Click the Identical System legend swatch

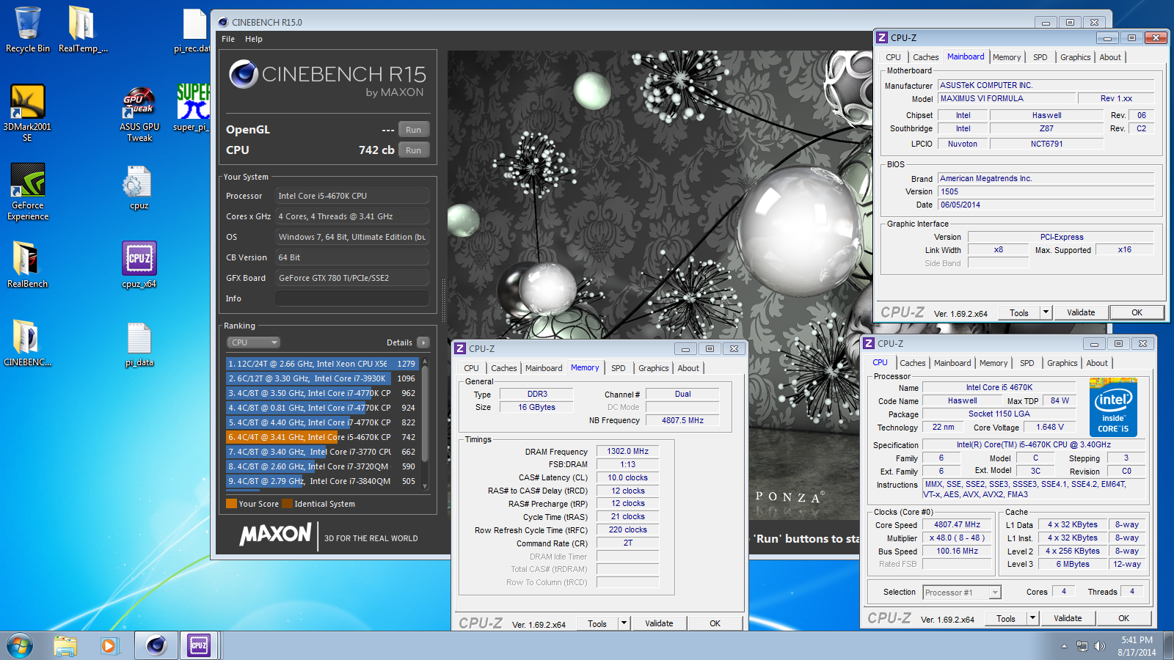coord(288,504)
